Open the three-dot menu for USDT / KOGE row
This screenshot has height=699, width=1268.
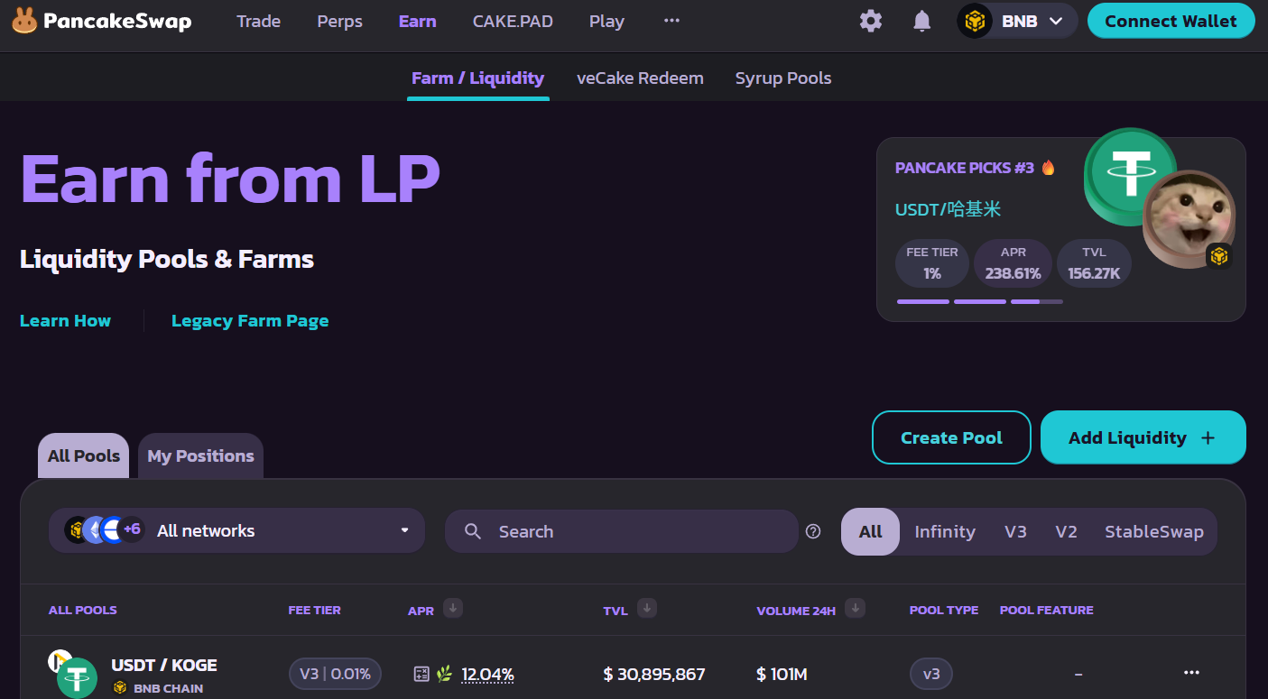point(1191,673)
